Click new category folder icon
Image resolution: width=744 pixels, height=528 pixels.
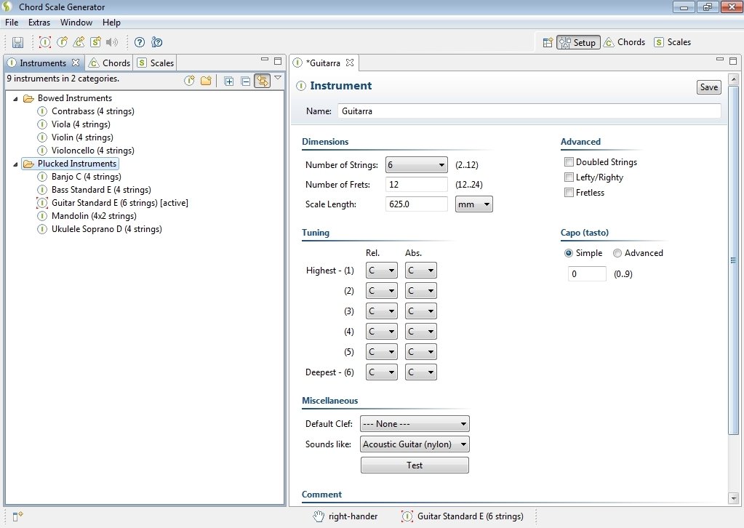point(206,81)
